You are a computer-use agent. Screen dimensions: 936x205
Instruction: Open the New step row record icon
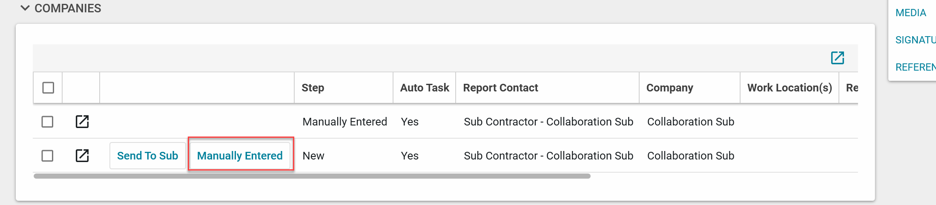pos(82,156)
